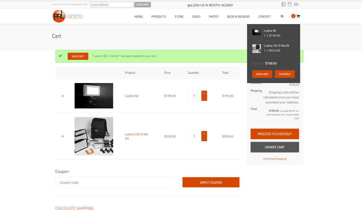The image size is (362, 216).
Task: Open the Photo menu item
Action: [213, 17]
